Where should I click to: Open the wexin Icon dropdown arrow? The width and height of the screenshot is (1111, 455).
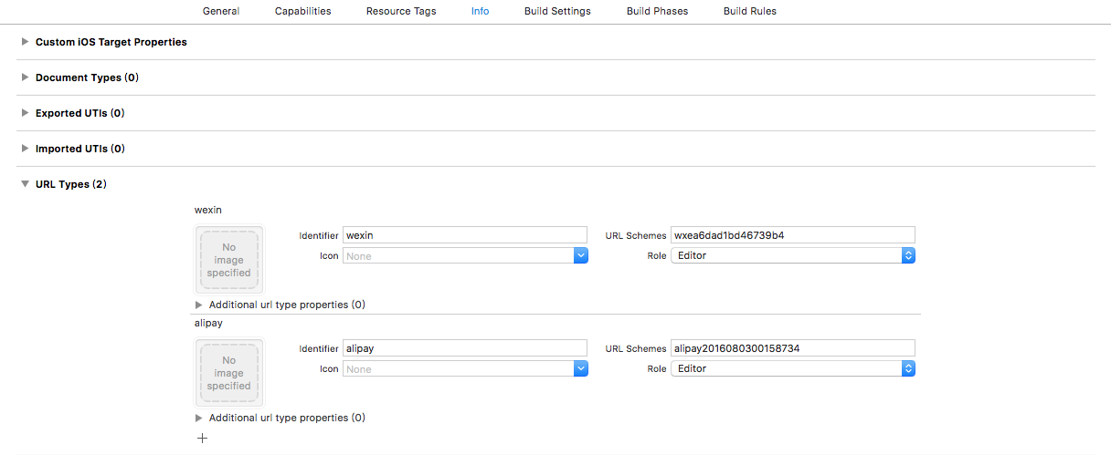click(x=581, y=256)
